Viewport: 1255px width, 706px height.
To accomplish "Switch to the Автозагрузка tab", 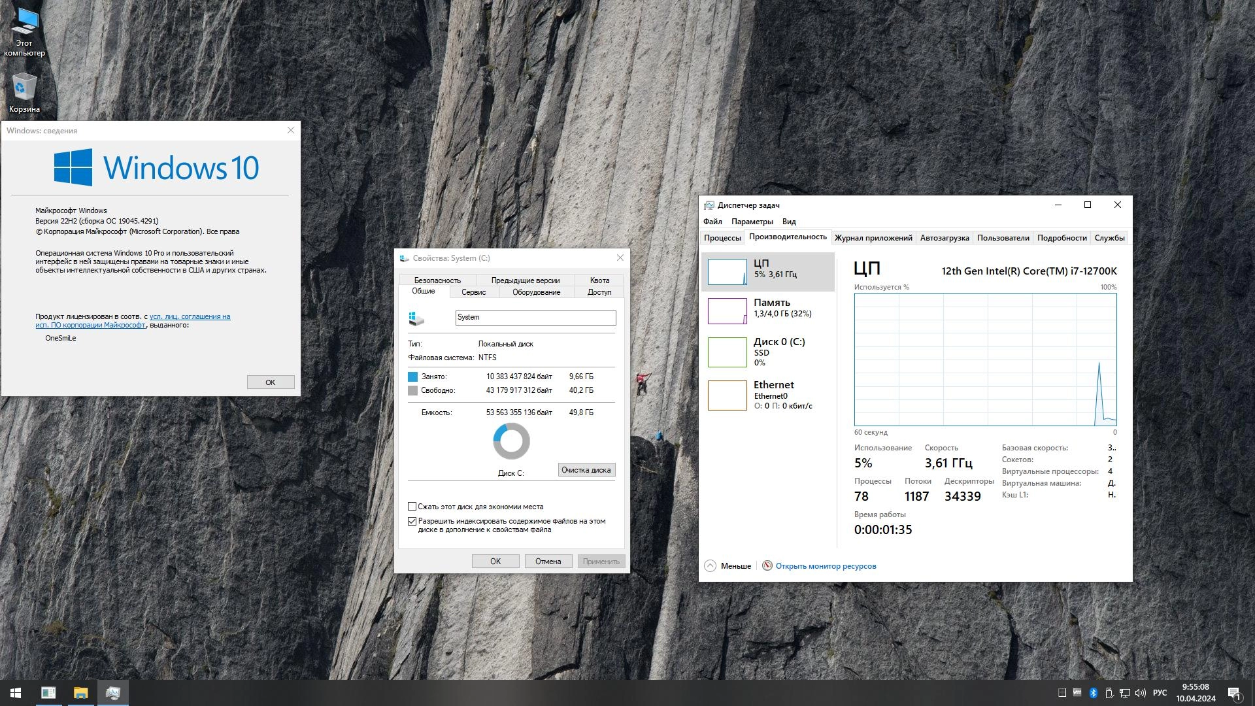I will click(944, 238).
